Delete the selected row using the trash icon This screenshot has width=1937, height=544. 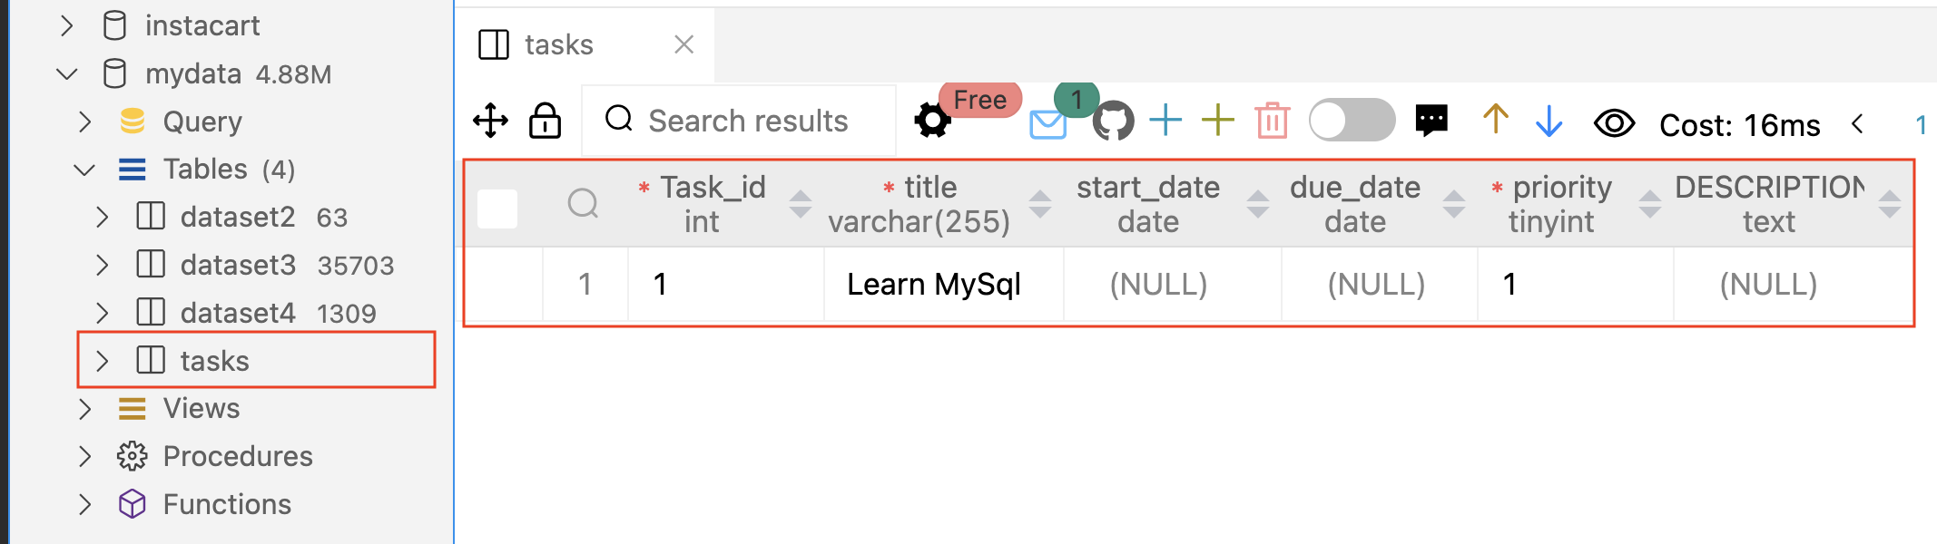1271,119
